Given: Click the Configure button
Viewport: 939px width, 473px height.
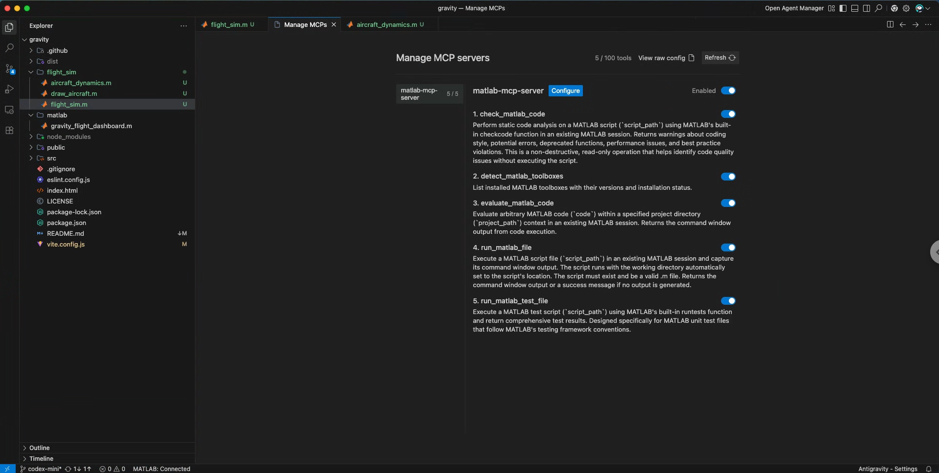Looking at the screenshot, I should (565, 91).
